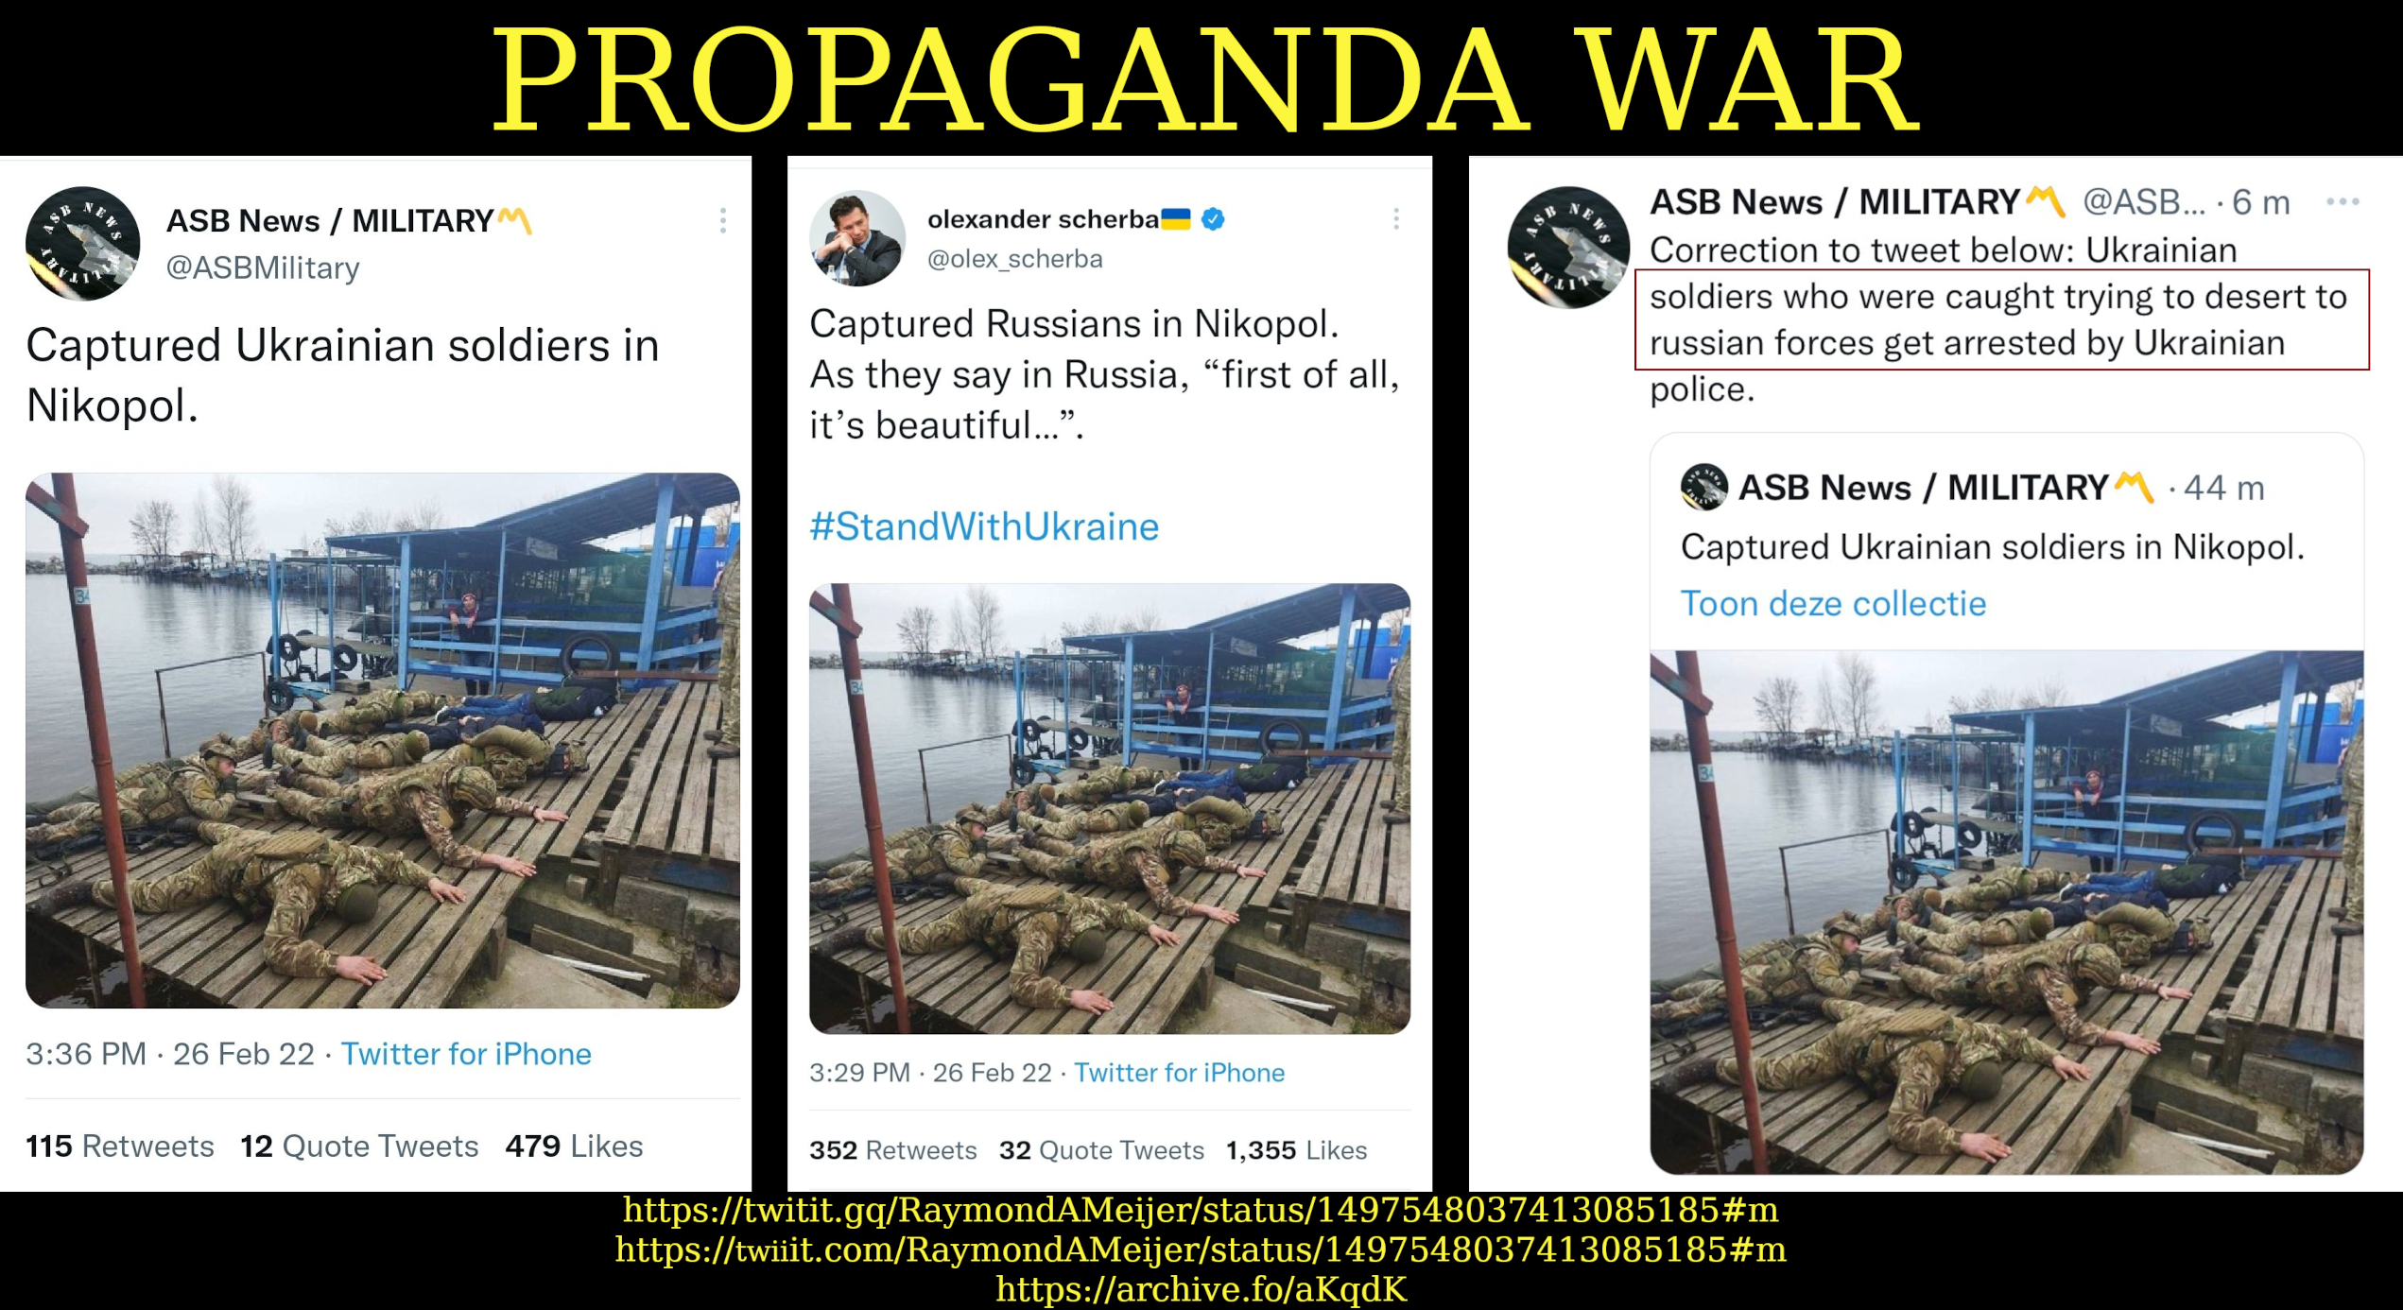
Task: Open dock photo in scherba tweet
Action: tap(1110, 808)
